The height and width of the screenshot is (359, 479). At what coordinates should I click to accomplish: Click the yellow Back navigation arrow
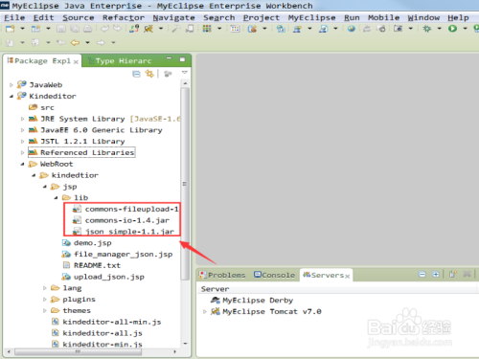[x=75, y=42]
